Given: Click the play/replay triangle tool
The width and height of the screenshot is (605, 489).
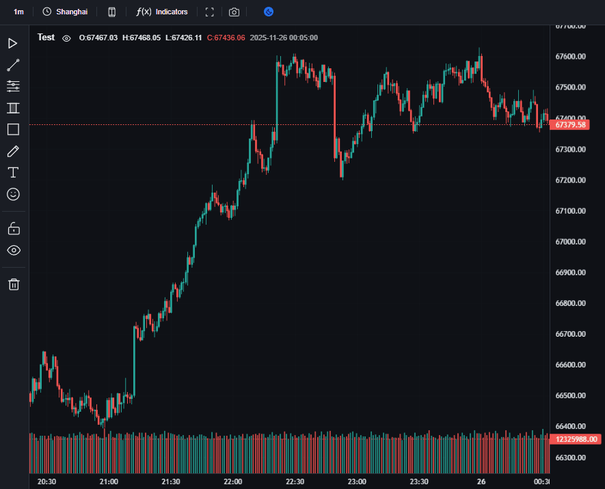Looking at the screenshot, I should [x=13, y=44].
